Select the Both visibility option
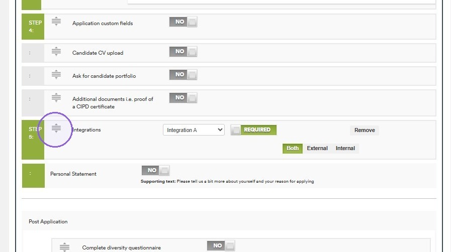Screen dimensions: 451x252 [293, 149]
